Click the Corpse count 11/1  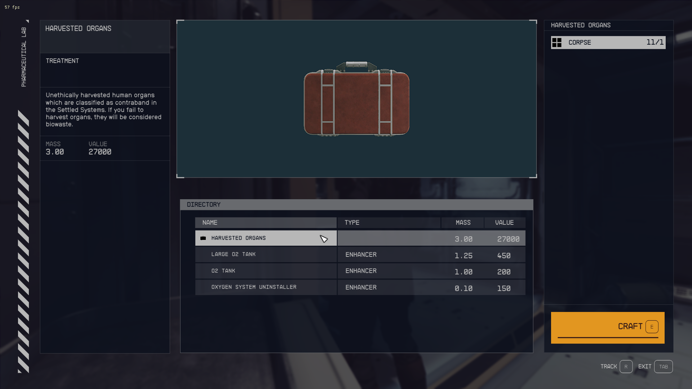pyautogui.click(x=655, y=42)
